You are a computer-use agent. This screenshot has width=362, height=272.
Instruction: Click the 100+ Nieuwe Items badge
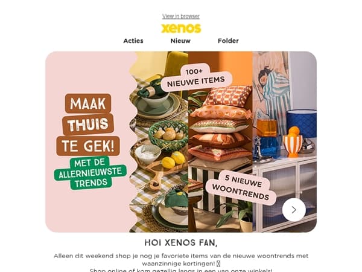coord(195,77)
